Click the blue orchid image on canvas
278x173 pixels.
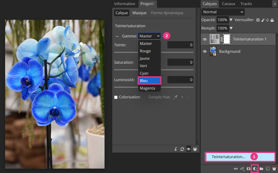pyautogui.click(x=55, y=94)
